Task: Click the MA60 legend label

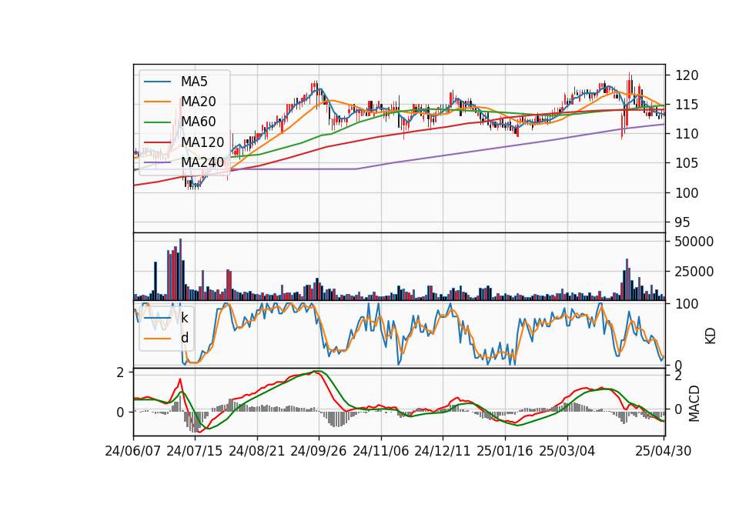Action: [x=198, y=122]
